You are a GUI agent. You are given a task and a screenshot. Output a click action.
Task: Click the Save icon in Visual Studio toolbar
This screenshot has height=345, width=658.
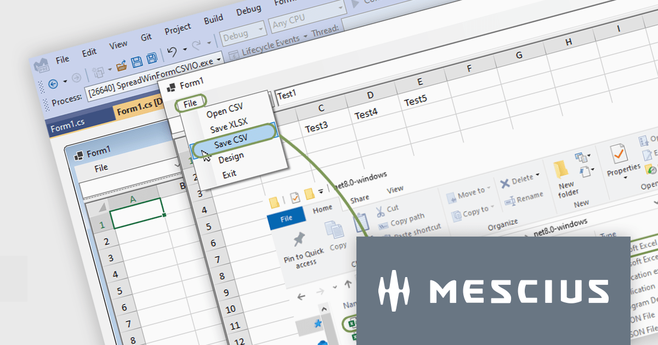click(x=137, y=62)
